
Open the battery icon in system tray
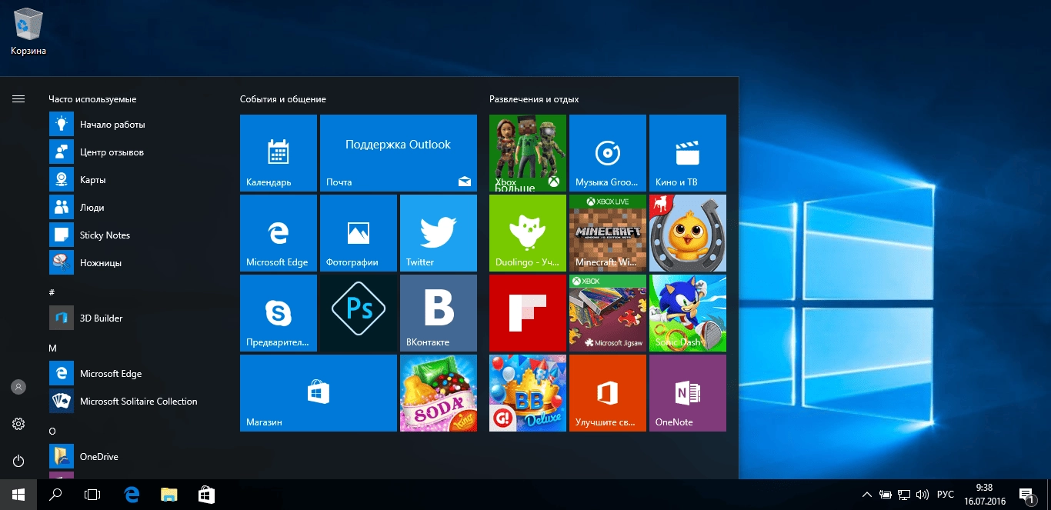(886, 495)
